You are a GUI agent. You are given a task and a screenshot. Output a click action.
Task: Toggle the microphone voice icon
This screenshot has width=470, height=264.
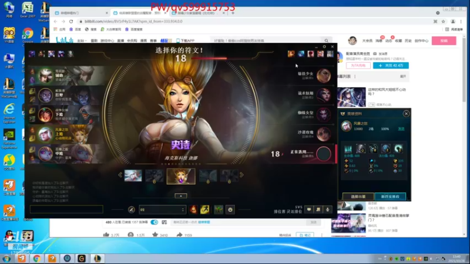click(x=328, y=209)
